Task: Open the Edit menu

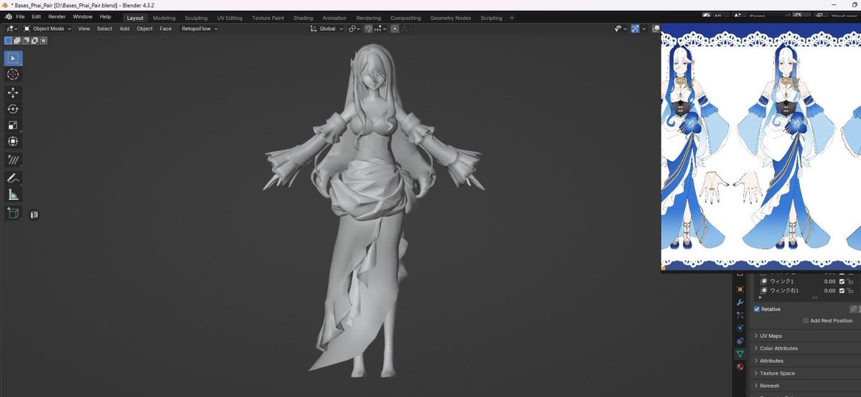Action: [x=36, y=17]
